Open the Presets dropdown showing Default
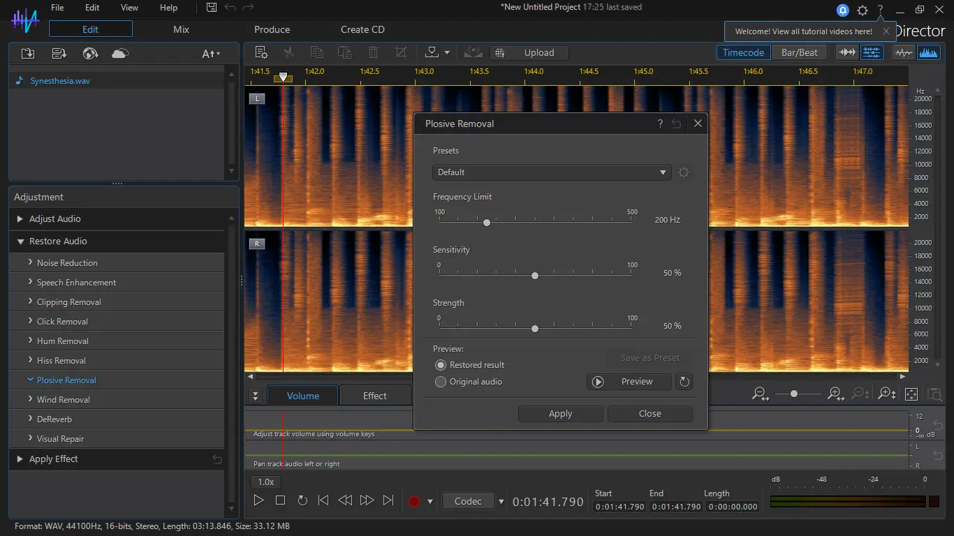The width and height of the screenshot is (954, 536). click(x=551, y=172)
